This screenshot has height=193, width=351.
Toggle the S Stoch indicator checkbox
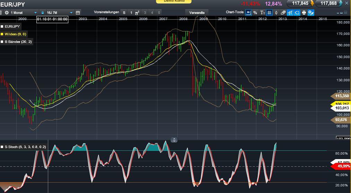click(x=2, y=147)
